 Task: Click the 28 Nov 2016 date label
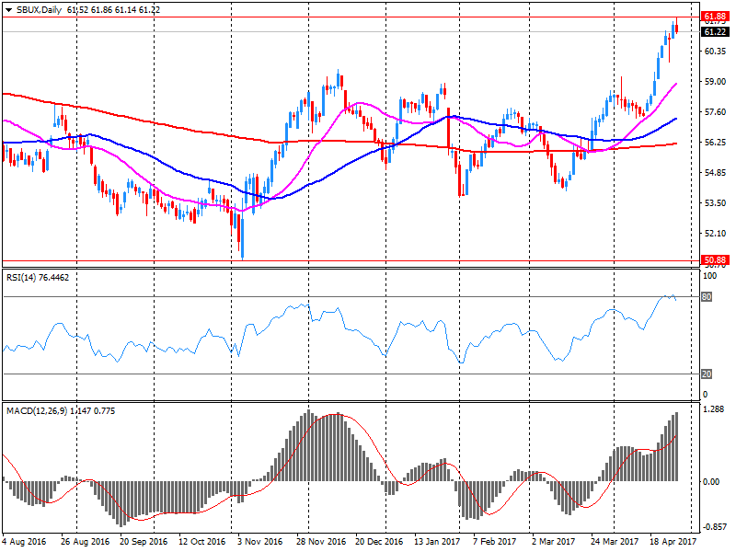(x=321, y=542)
